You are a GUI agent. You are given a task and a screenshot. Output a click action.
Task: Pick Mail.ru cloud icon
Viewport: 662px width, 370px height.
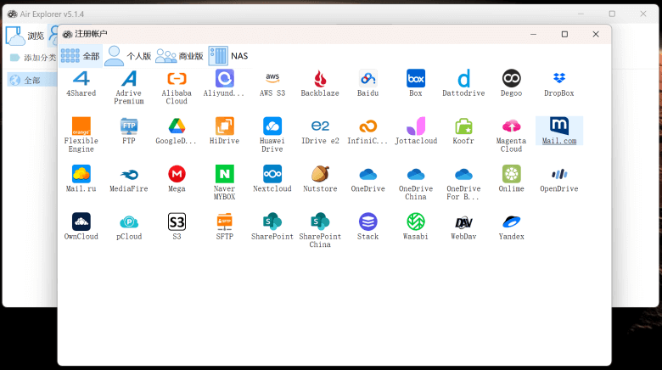tap(81, 174)
